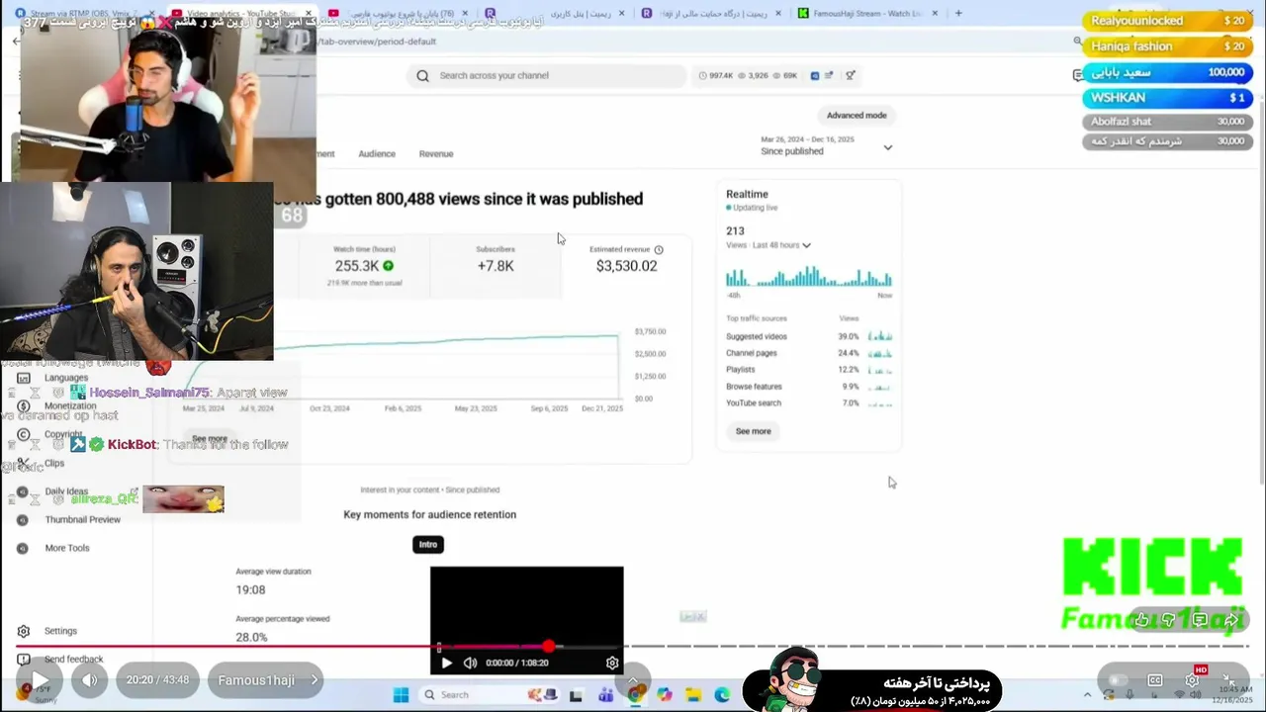Click the Suggested videos traffic source row
1266x712 pixels.
(809, 336)
